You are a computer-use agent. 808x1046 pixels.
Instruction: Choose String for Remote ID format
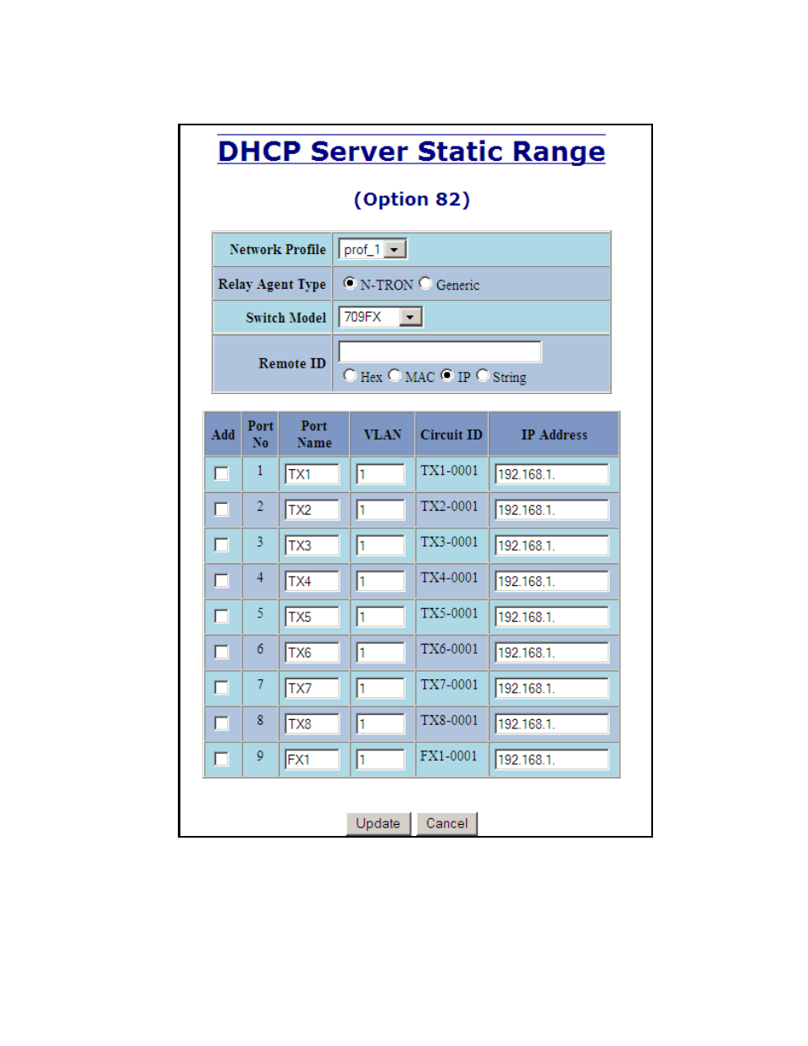tap(483, 375)
